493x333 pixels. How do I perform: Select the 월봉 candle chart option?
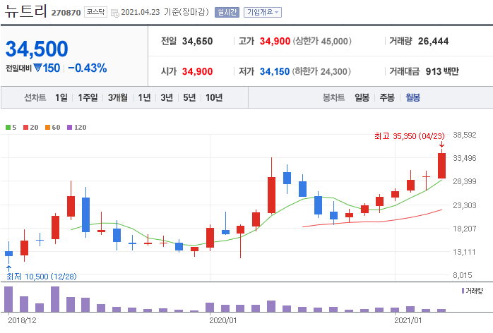(412, 97)
